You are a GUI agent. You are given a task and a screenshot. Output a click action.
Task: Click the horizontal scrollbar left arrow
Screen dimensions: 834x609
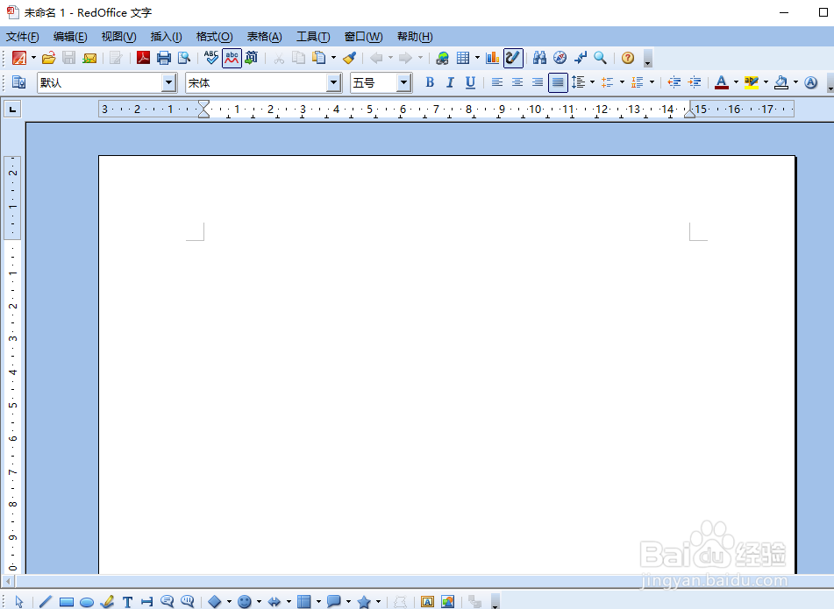(x=8, y=581)
